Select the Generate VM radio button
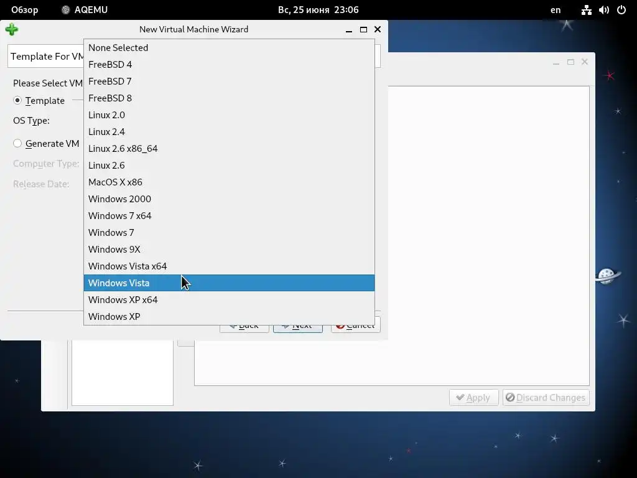Viewport: 637px width, 478px height. [x=17, y=144]
